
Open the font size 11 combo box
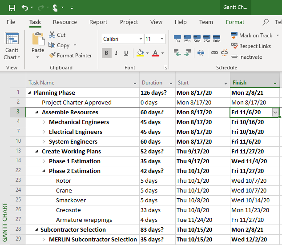tap(155, 39)
